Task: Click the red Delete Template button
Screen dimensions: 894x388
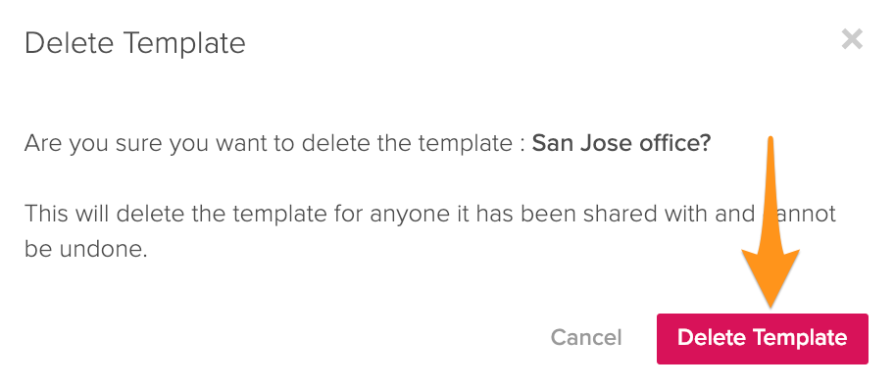Action: (763, 338)
